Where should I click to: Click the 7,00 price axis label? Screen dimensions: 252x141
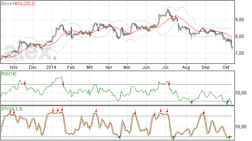(240, 53)
